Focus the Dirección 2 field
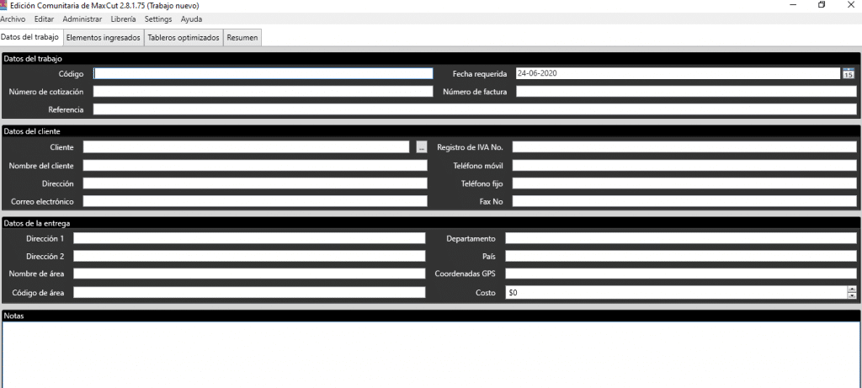 pos(249,256)
